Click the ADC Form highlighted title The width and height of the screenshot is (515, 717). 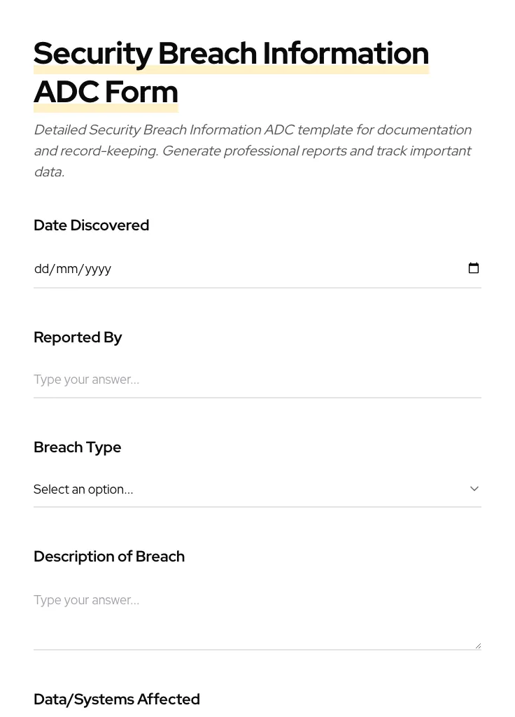point(106,92)
